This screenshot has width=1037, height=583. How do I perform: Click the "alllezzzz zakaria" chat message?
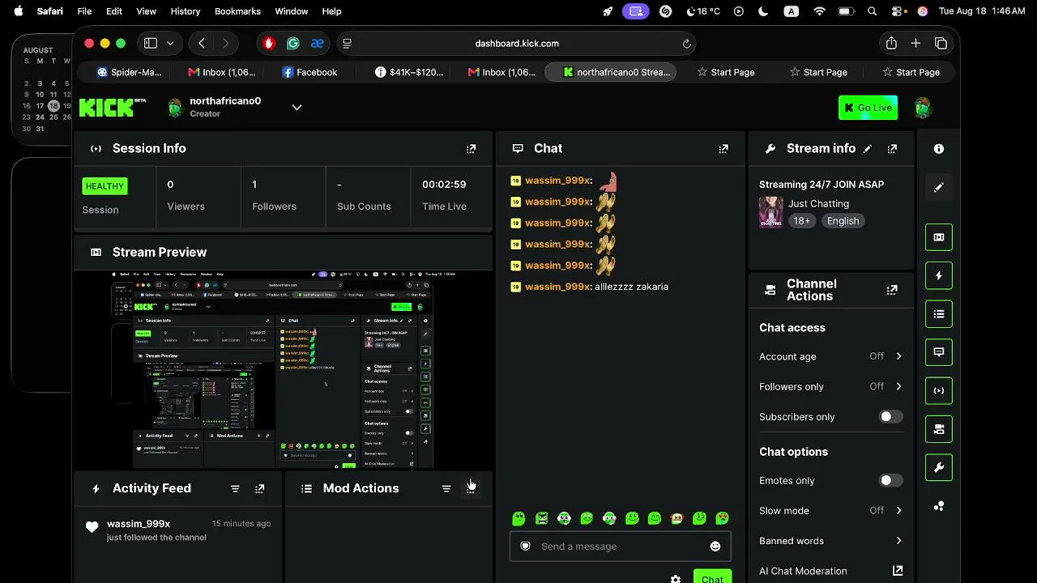point(631,287)
